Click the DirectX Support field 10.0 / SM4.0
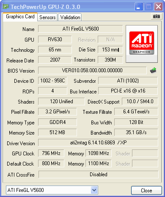 tap(140, 101)
